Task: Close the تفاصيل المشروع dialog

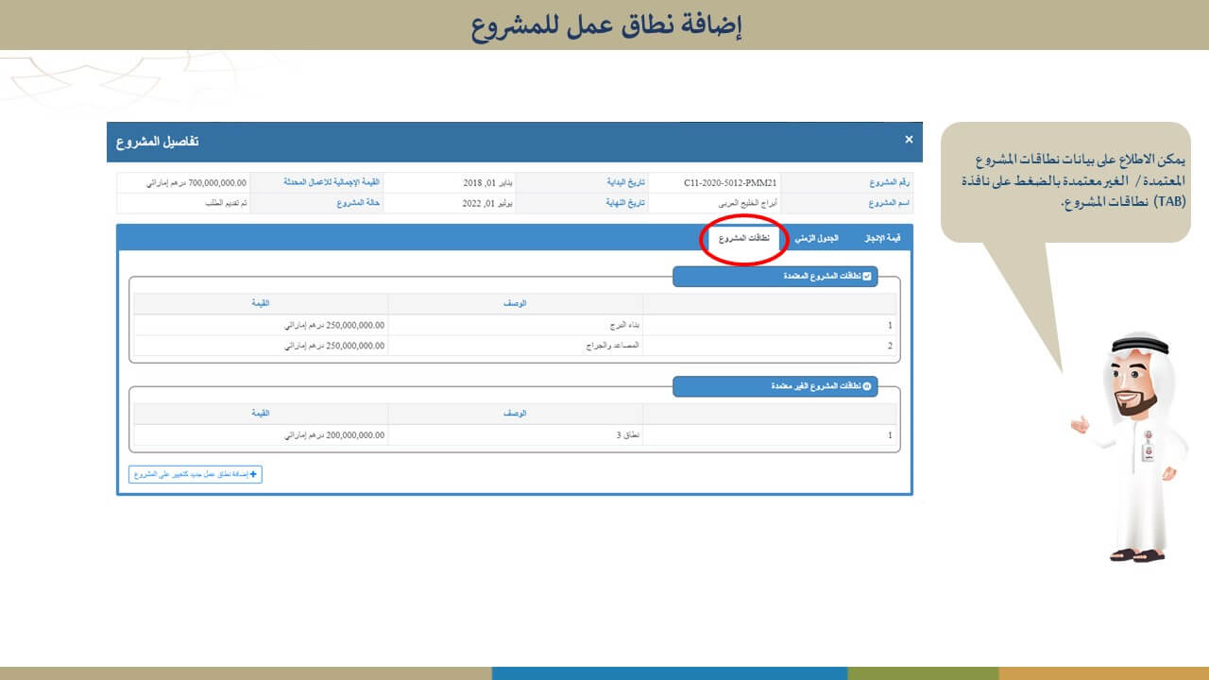Action: click(x=909, y=140)
